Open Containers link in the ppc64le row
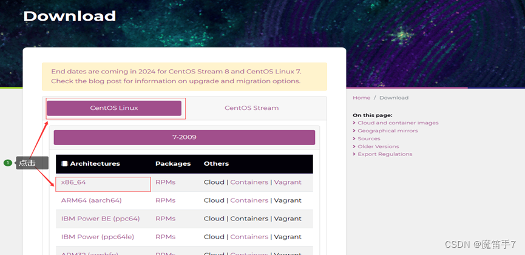This screenshot has height=255, width=525. tap(249, 237)
